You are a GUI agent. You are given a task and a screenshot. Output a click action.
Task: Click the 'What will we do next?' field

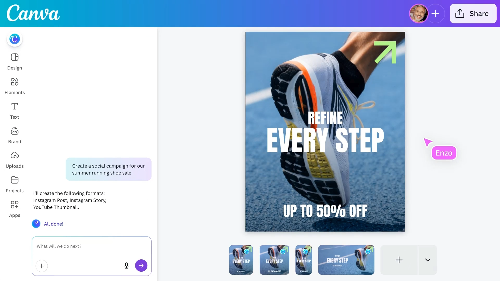click(x=91, y=246)
